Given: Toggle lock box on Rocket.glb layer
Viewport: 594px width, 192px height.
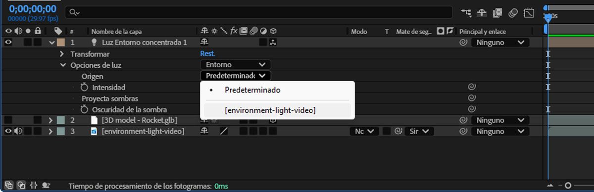Looking at the screenshot, I should pyautogui.click(x=38, y=120).
